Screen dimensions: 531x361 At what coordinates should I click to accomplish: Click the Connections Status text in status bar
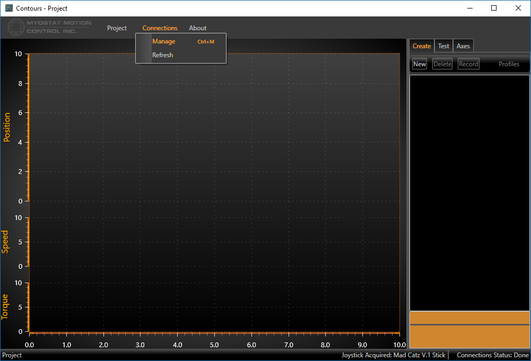pos(492,355)
